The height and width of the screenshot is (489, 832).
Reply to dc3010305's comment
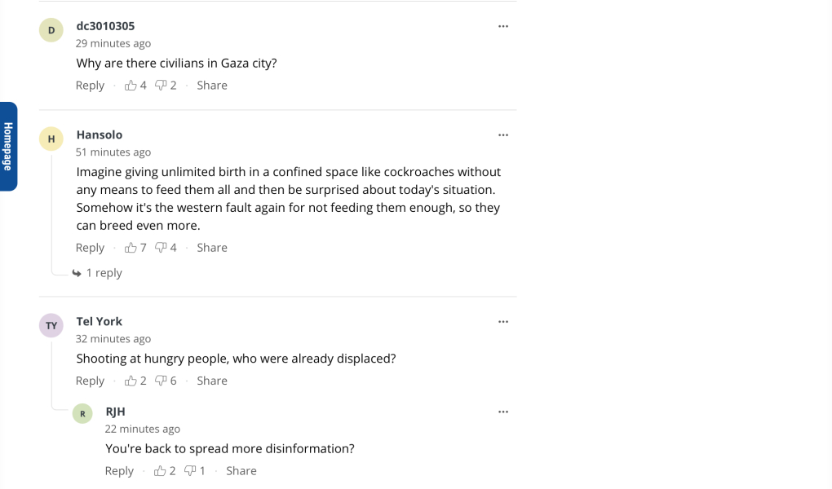point(90,86)
